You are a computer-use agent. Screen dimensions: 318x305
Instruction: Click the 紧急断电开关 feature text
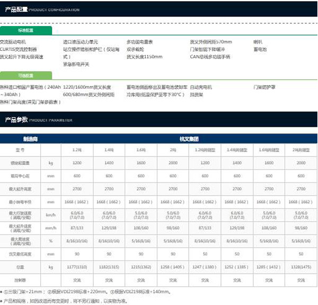[x=78, y=64]
